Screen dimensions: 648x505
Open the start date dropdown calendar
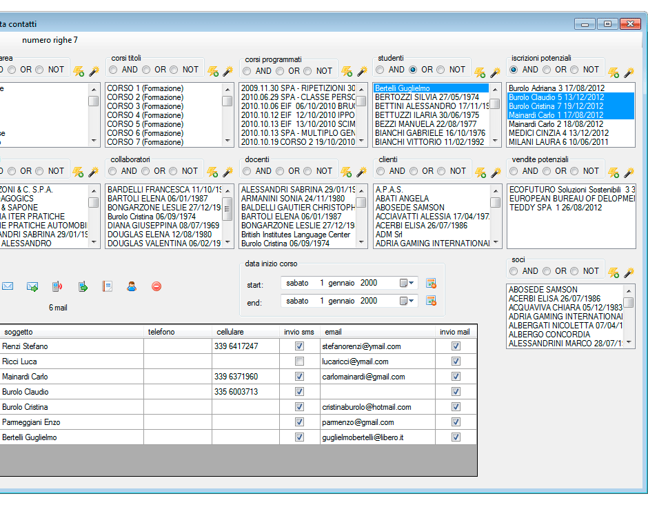tap(407, 283)
